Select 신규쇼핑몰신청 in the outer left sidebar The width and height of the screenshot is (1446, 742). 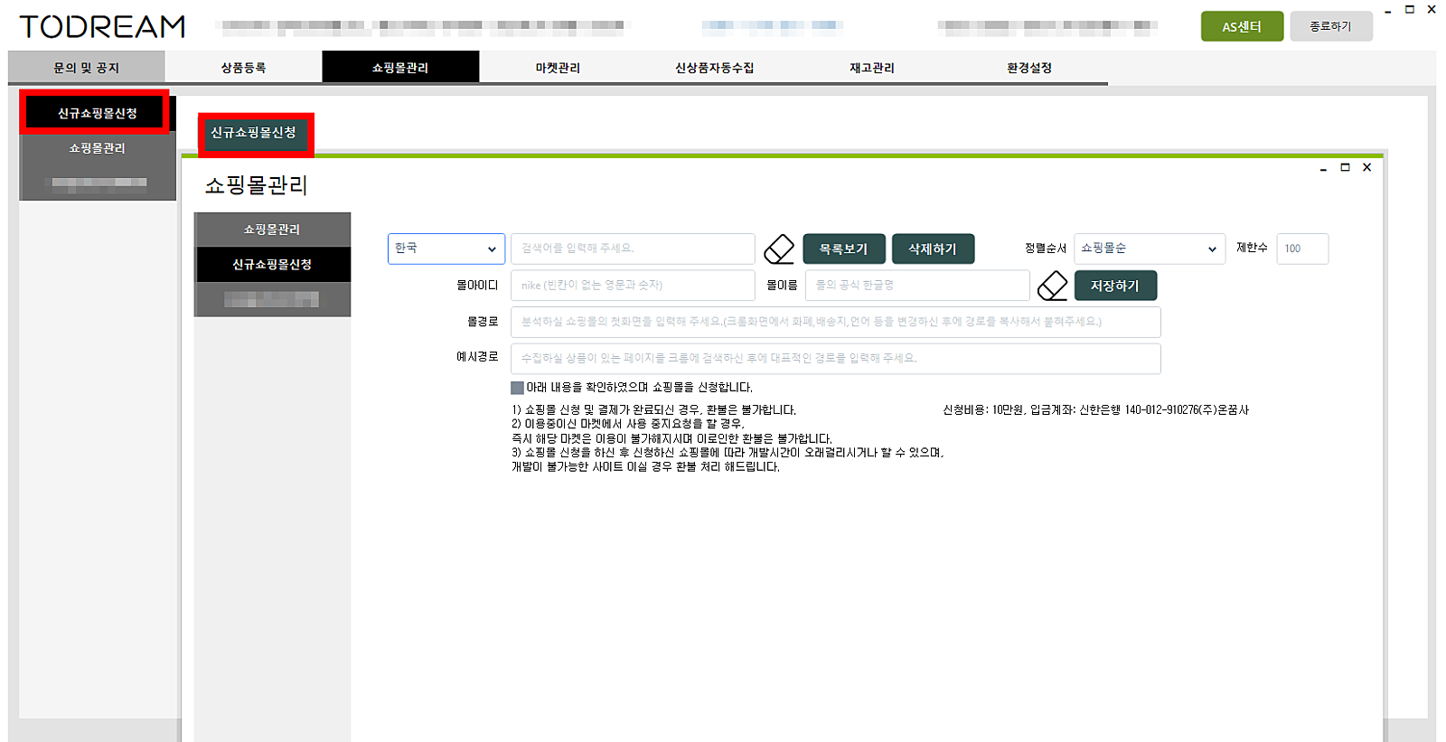pyautogui.click(x=97, y=113)
